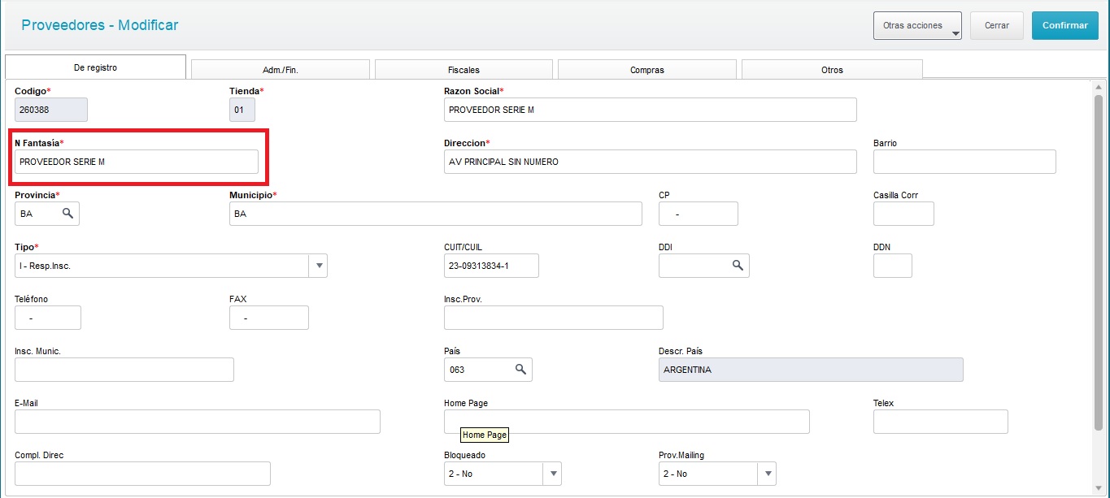Focus the N Fantasia input field
The width and height of the screenshot is (1110, 498).
tap(137, 162)
